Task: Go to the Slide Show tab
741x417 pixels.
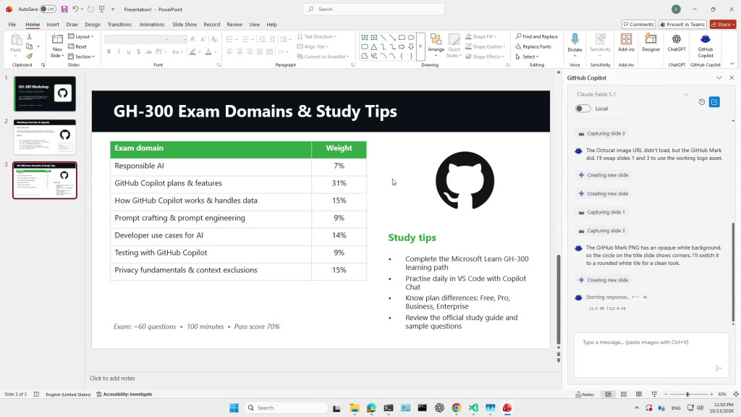Action: pos(185,24)
